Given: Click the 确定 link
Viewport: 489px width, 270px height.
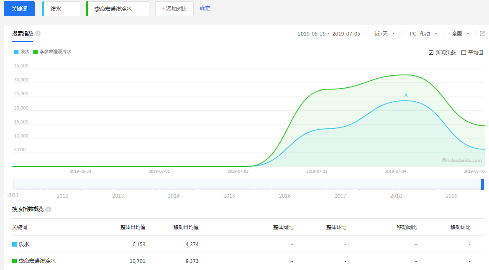Looking at the screenshot, I should tap(205, 8).
